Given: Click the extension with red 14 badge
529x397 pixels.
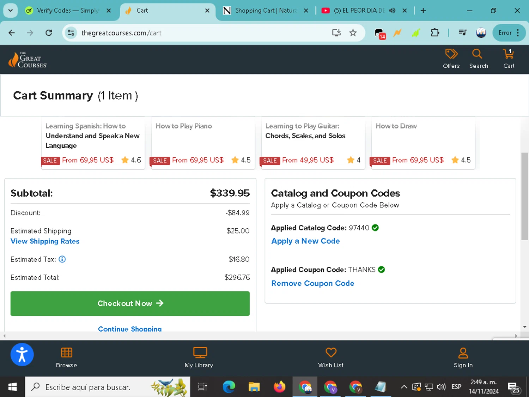Looking at the screenshot, I should 380,34.
